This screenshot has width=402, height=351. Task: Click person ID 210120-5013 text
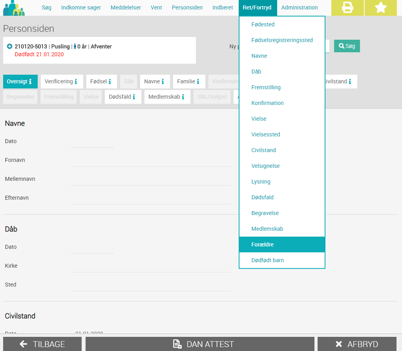click(x=31, y=46)
